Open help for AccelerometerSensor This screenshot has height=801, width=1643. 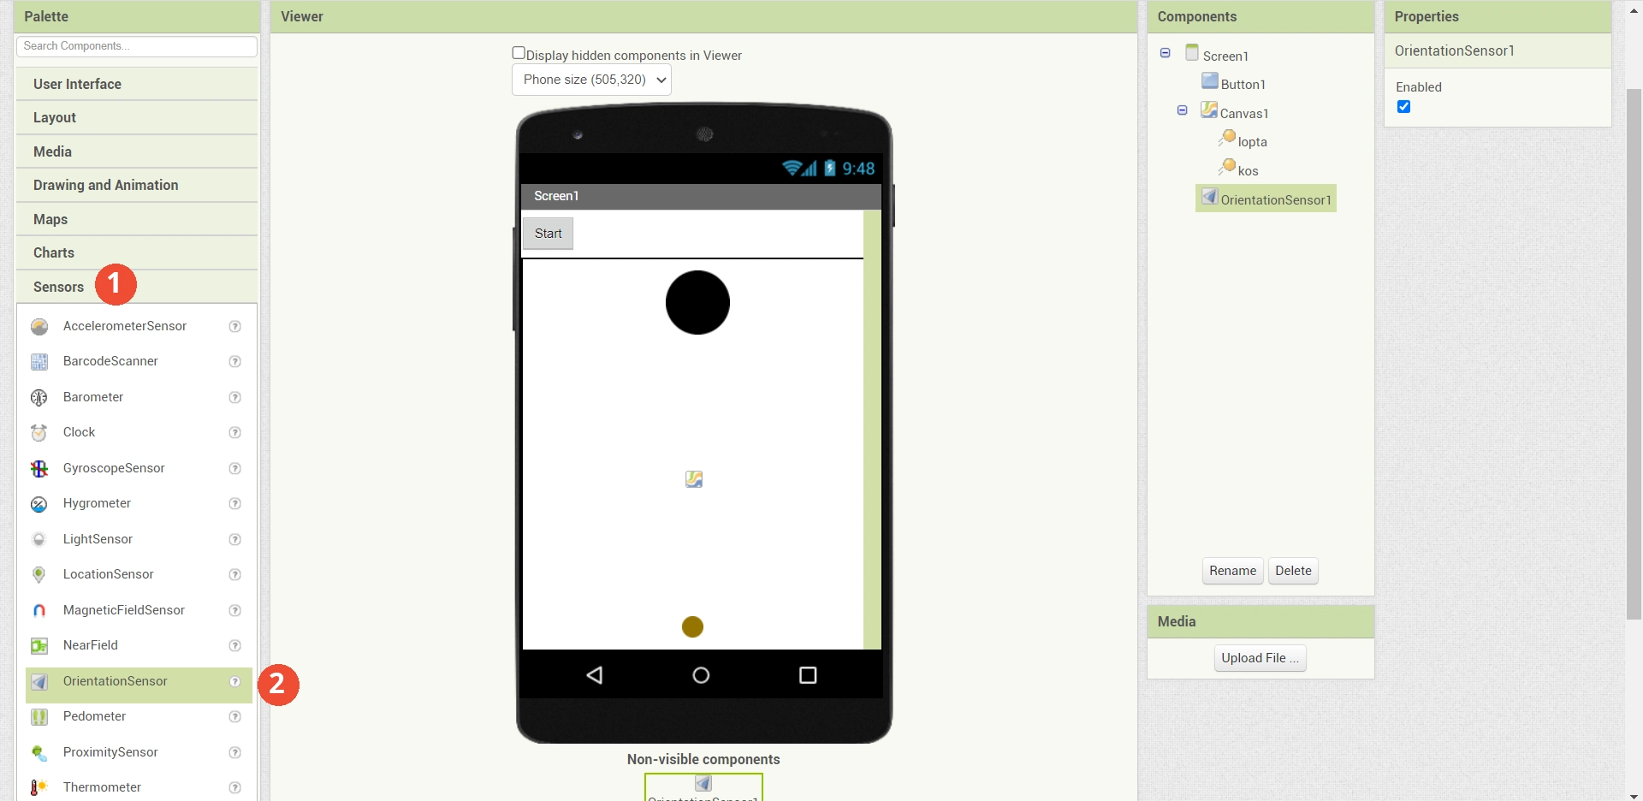tap(235, 327)
